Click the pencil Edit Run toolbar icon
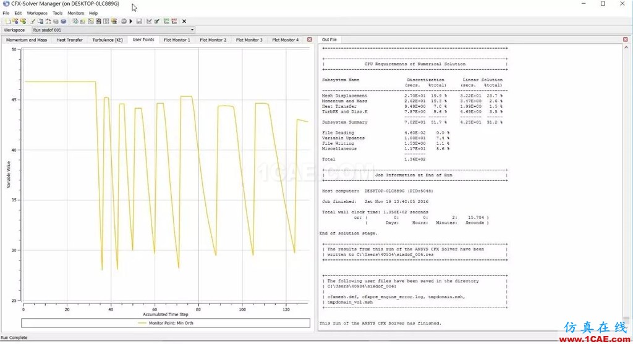This screenshot has height=344, width=633. [x=33, y=21]
